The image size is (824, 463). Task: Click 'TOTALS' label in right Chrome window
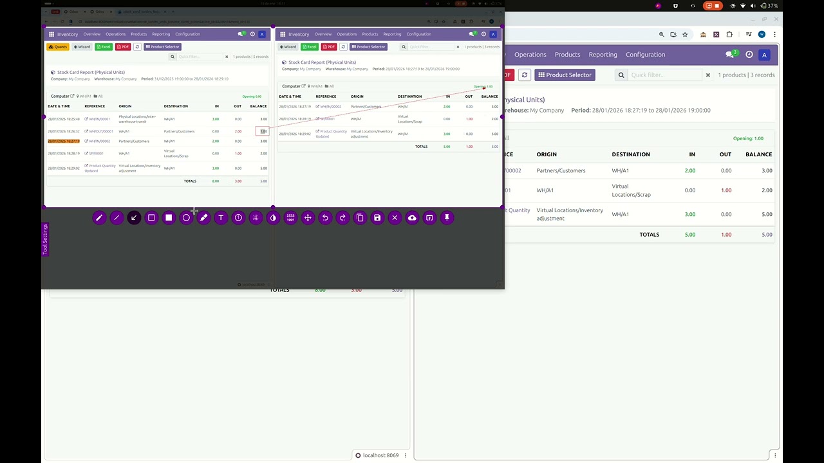click(x=649, y=235)
